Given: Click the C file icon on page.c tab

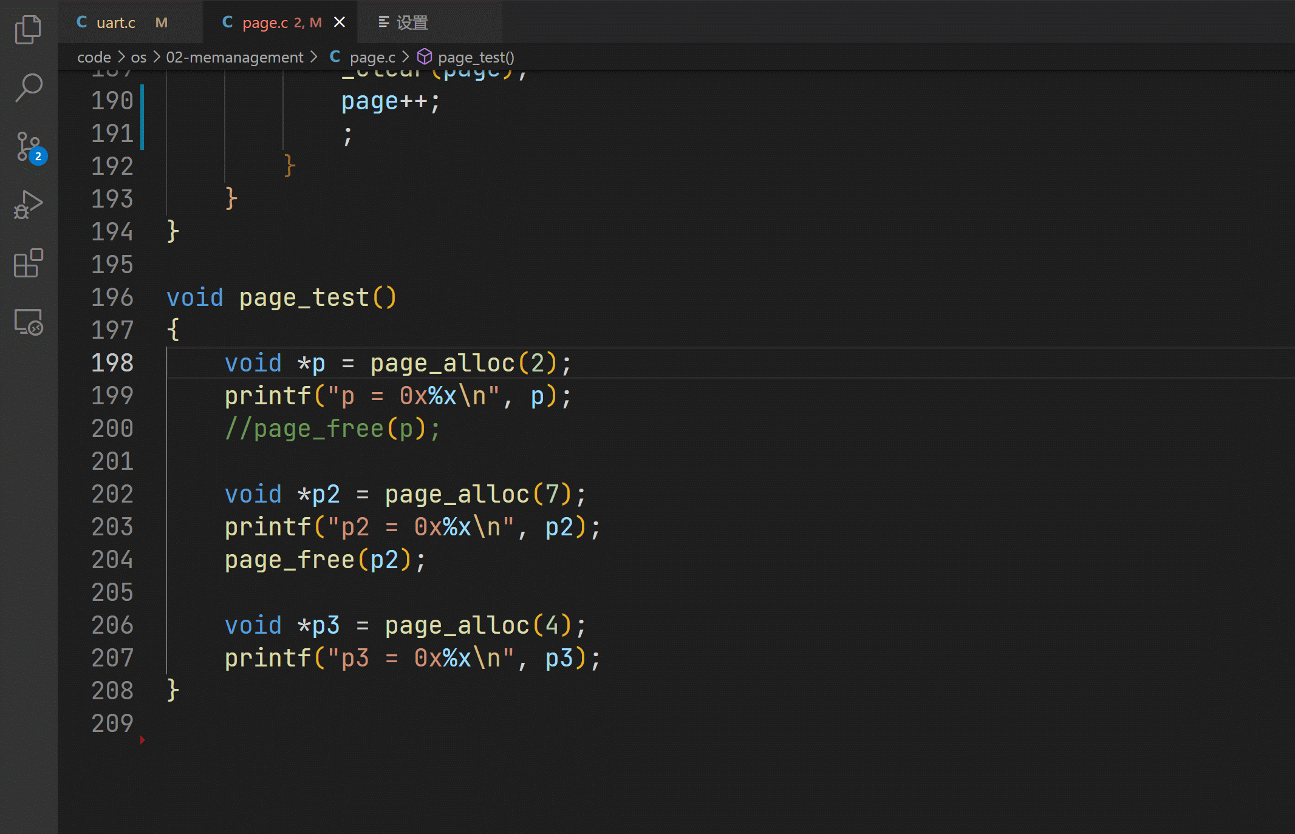Looking at the screenshot, I should point(227,22).
